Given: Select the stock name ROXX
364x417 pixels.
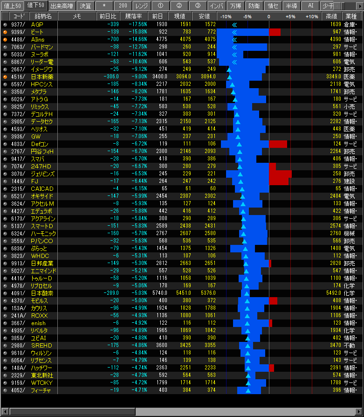Looking at the screenshot, I should [39, 316].
